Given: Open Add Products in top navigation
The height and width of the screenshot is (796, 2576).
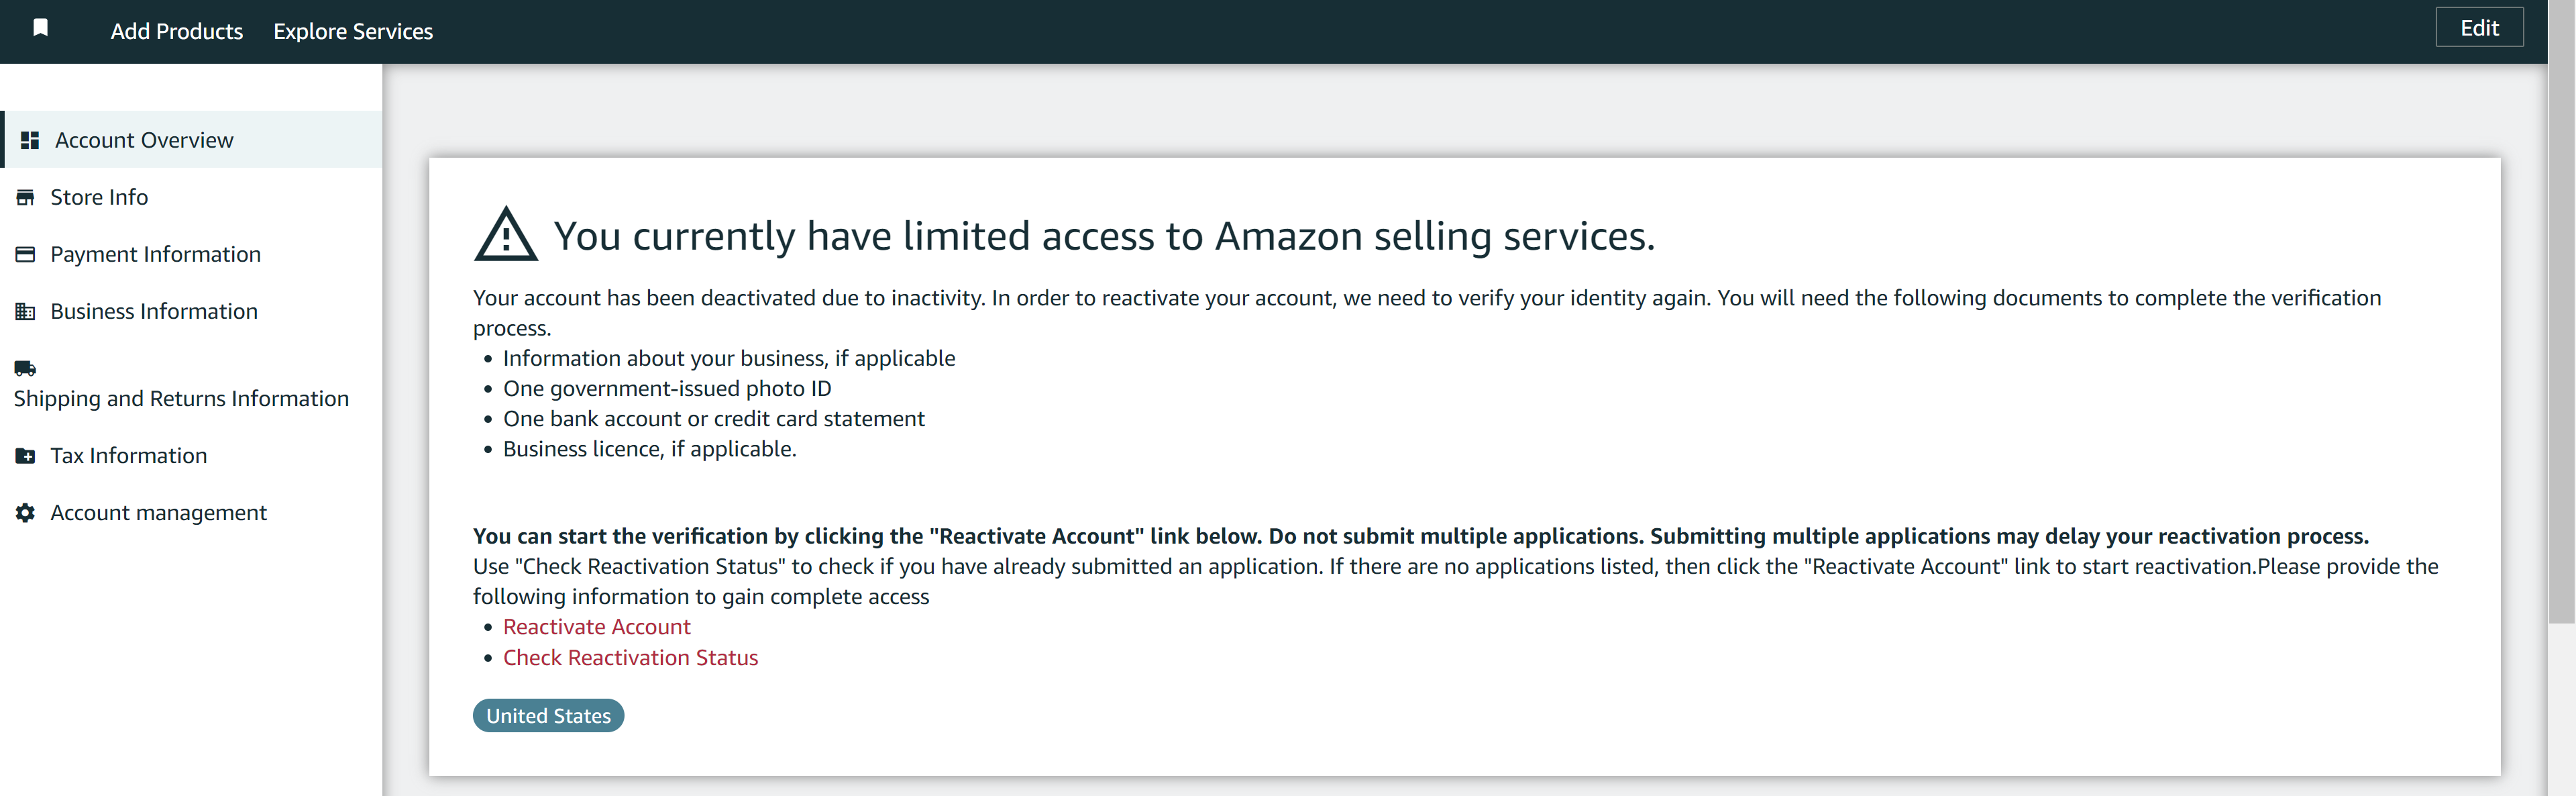Looking at the screenshot, I should pyautogui.click(x=177, y=31).
